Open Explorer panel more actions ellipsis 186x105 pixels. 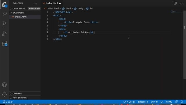tap(35, 3)
